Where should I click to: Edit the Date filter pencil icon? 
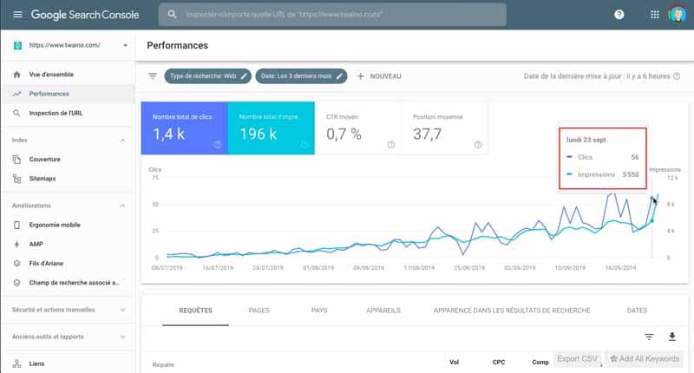coord(339,76)
